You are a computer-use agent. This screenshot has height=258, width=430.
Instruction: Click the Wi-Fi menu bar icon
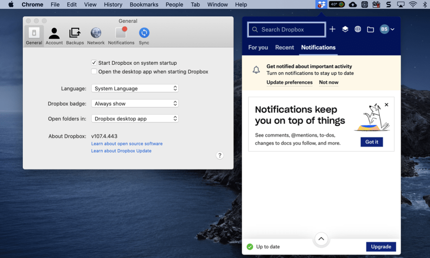(412, 4)
